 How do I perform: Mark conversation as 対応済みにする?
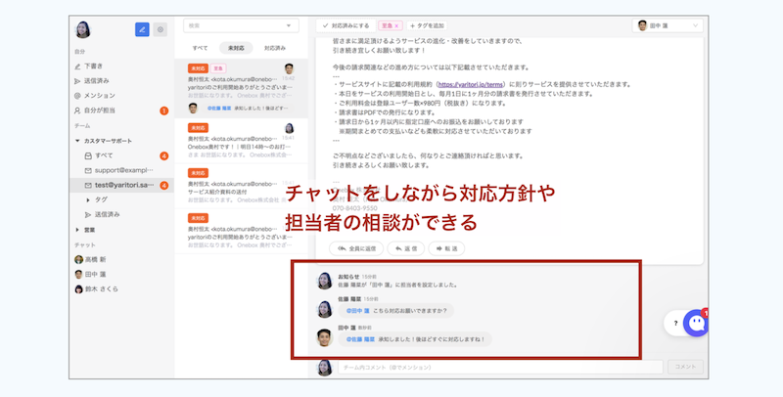coord(347,25)
